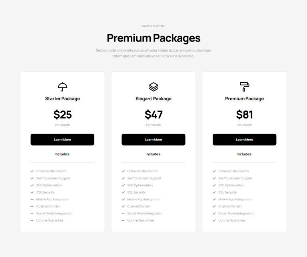Viewport: 307px width, 257px height.
Task: Click the checkmark beside Elegant's Mobile App Integration
Action: (123, 200)
